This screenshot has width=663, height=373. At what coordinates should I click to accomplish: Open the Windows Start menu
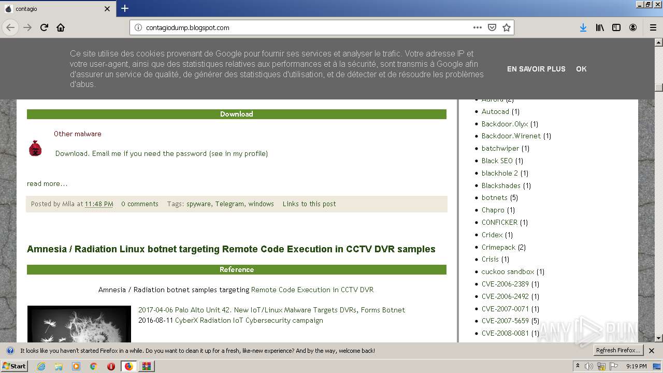15,366
